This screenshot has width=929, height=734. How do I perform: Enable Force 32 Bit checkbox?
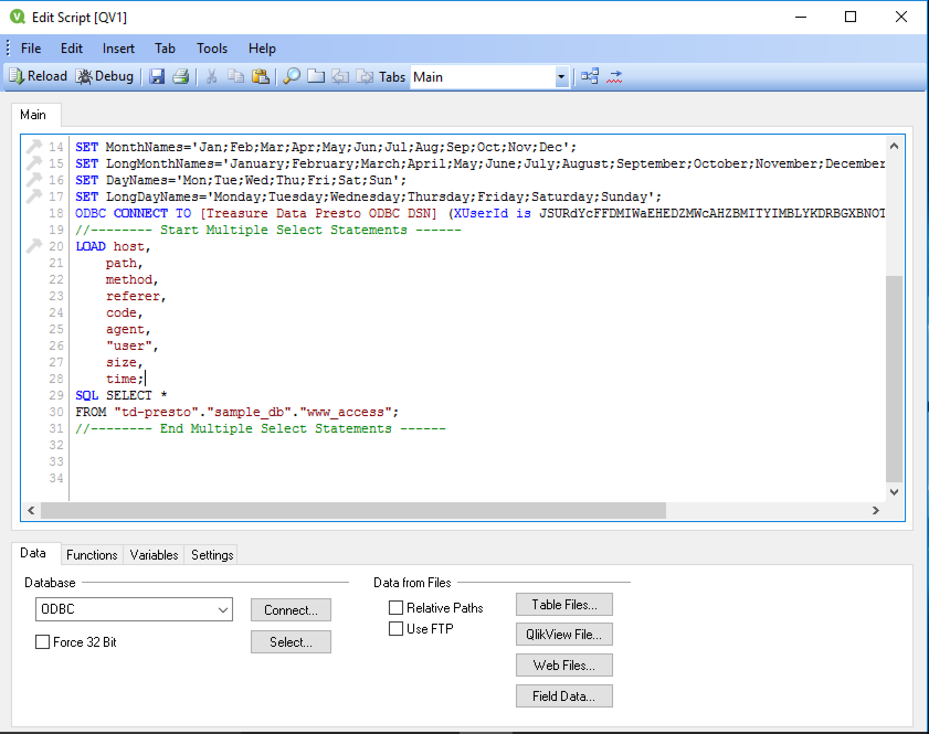(43, 642)
